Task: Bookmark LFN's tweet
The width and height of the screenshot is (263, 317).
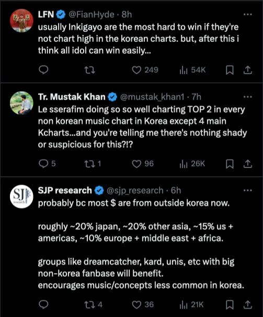Action: coord(230,70)
